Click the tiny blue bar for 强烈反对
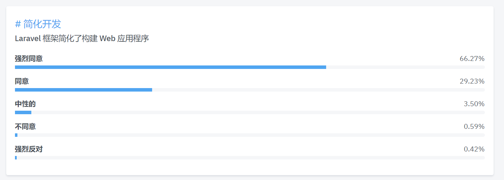Image resolution: width=504 pixels, height=180 pixels. pyautogui.click(x=16, y=158)
